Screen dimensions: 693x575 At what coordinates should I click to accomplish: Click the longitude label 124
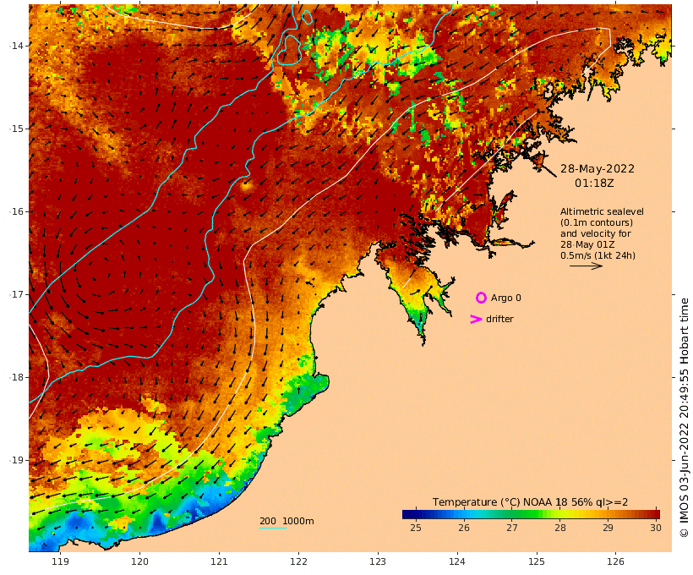[457, 561]
